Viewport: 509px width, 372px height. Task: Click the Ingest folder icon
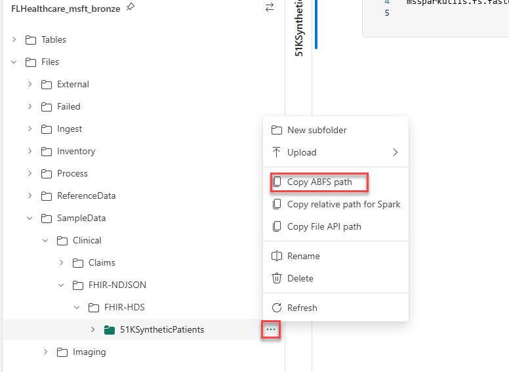[47, 129]
